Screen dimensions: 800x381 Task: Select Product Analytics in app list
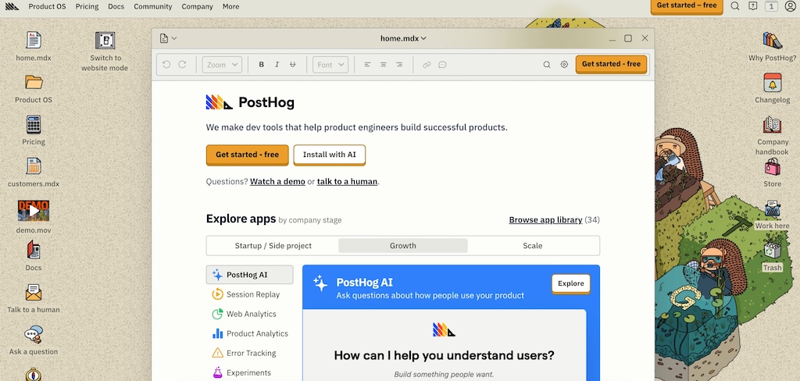pyautogui.click(x=249, y=333)
